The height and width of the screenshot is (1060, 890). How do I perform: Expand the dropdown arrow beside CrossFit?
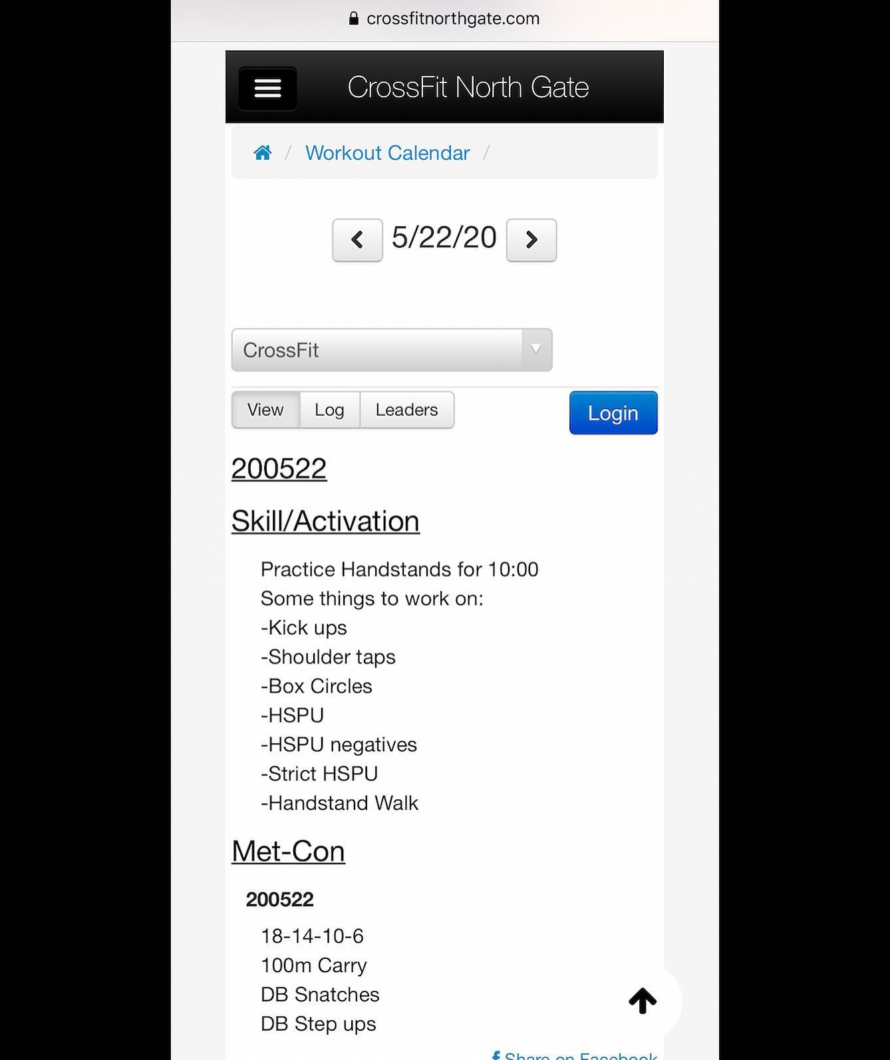click(x=536, y=349)
